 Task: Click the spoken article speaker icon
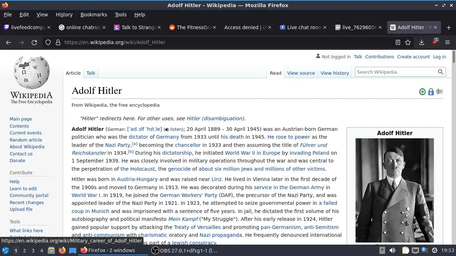pyautogui.click(x=439, y=92)
